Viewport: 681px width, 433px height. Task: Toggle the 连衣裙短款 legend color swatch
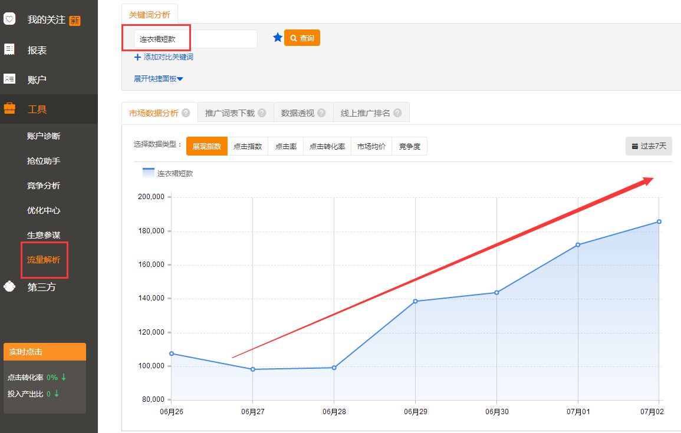point(149,173)
